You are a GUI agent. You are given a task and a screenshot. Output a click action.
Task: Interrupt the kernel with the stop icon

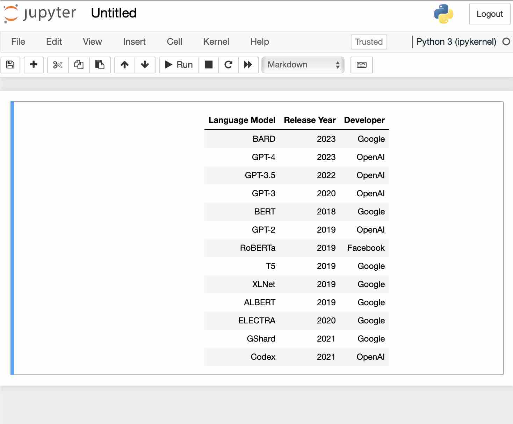click(208, 65)
